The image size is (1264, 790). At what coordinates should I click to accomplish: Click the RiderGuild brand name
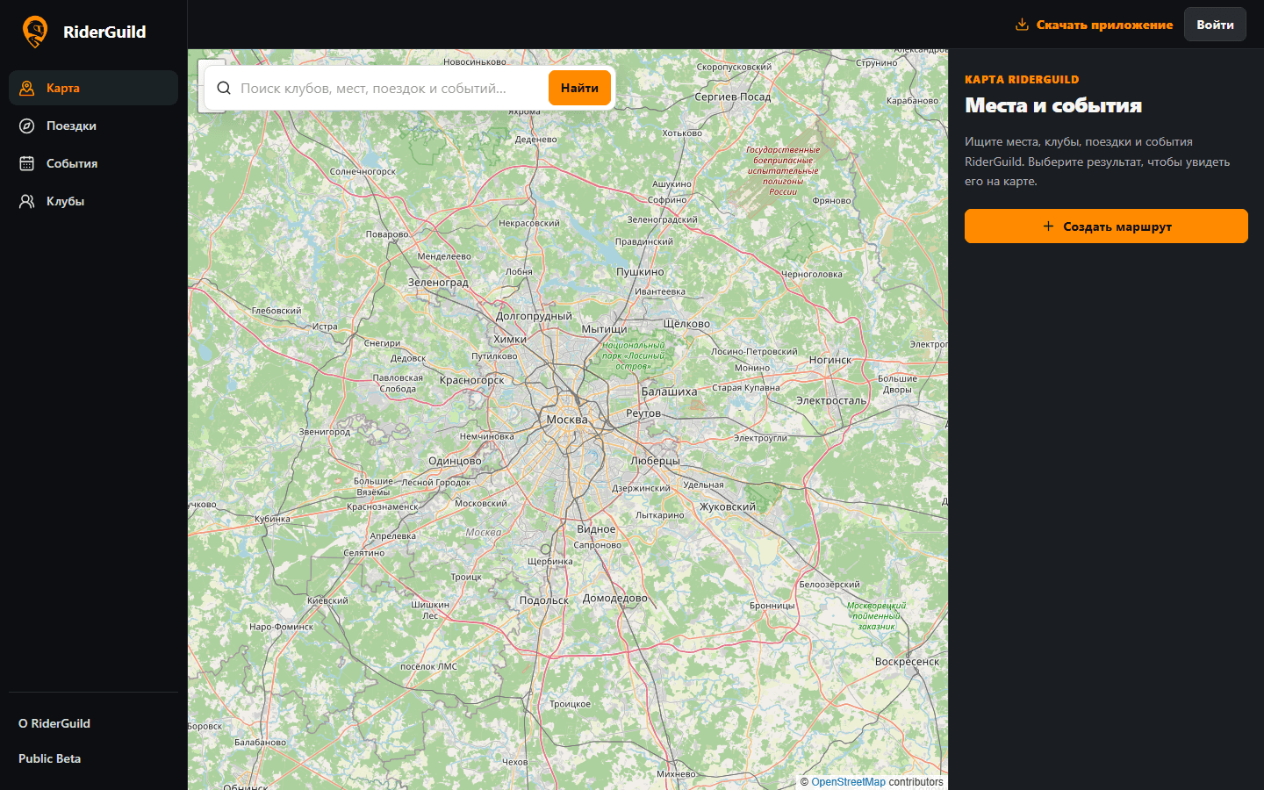pyautogui.click(x=104, y=32)
